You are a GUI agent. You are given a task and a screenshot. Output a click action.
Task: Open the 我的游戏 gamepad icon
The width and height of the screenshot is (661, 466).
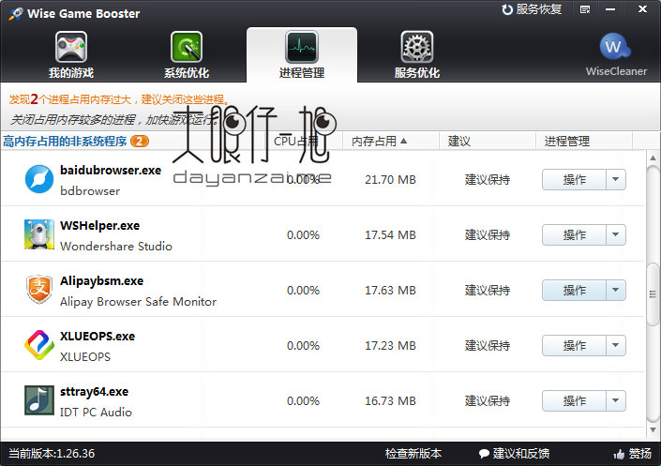point(71,47)
